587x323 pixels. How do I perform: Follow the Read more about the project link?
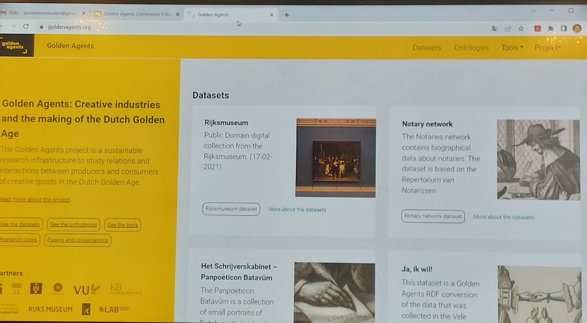click(x=35, y=200)
